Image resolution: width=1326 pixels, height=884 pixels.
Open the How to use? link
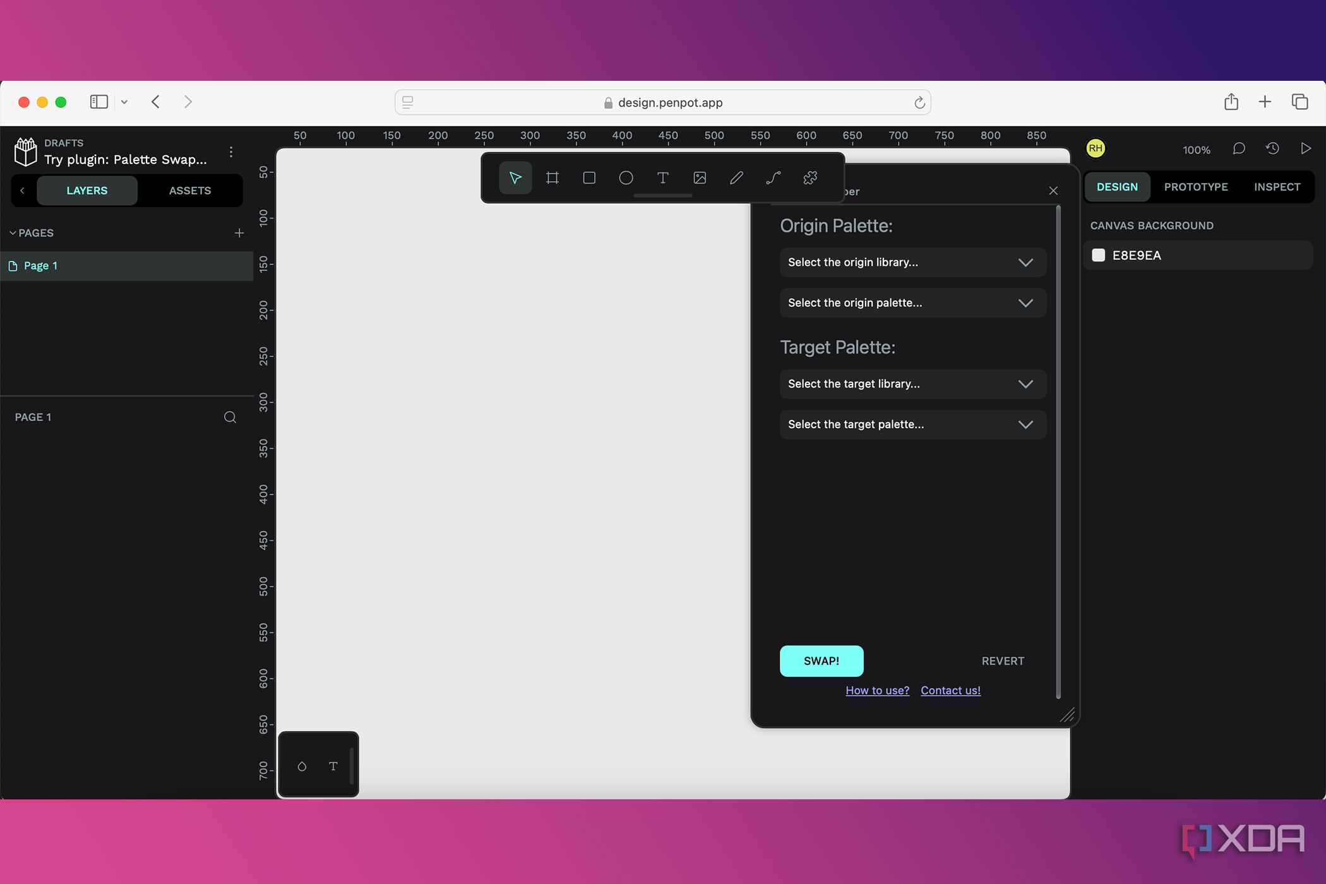coord(878,691)
